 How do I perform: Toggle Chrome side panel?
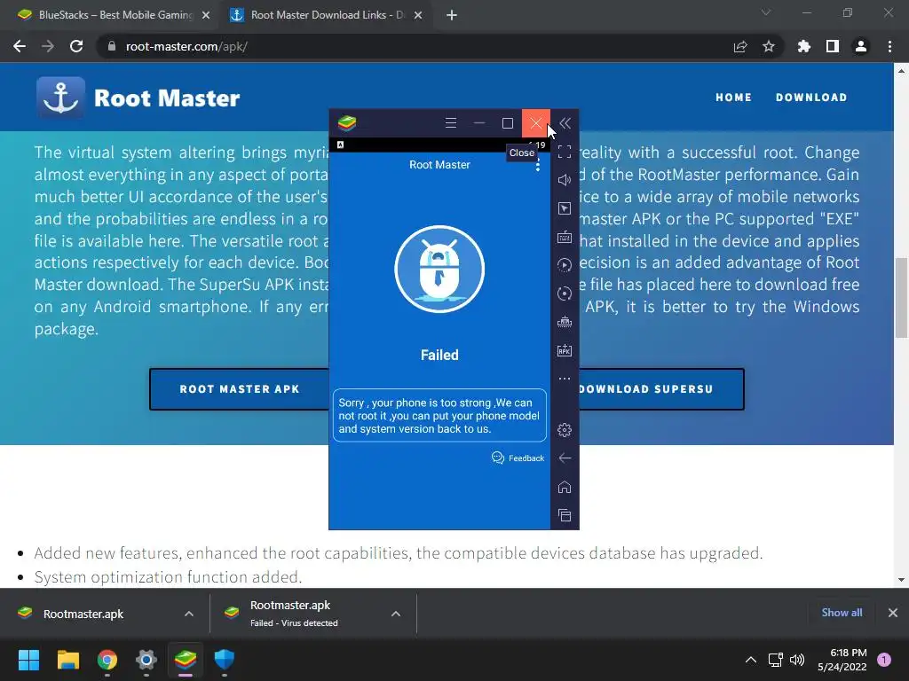(x=833, y=46)
